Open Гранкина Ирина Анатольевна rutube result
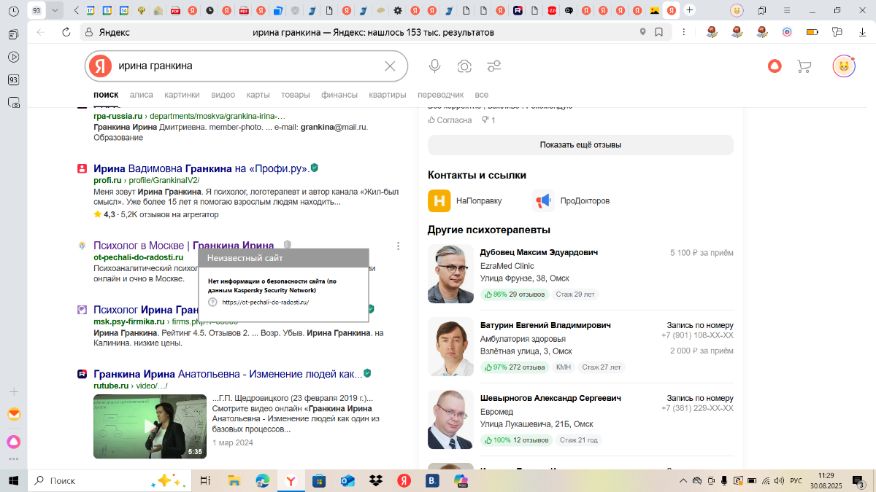This screenshot has width=876, height=492. click(228, 374)
